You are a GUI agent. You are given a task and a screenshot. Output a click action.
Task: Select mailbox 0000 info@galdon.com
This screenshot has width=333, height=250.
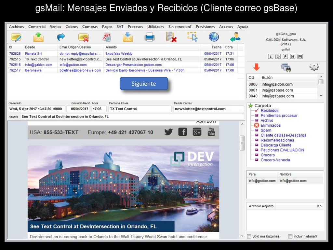tap(283, 84)
